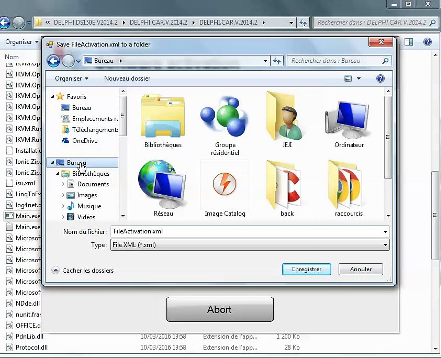441x358 pixels.
Task: Open the Type File XML dropdown
Action: (385, 245)
